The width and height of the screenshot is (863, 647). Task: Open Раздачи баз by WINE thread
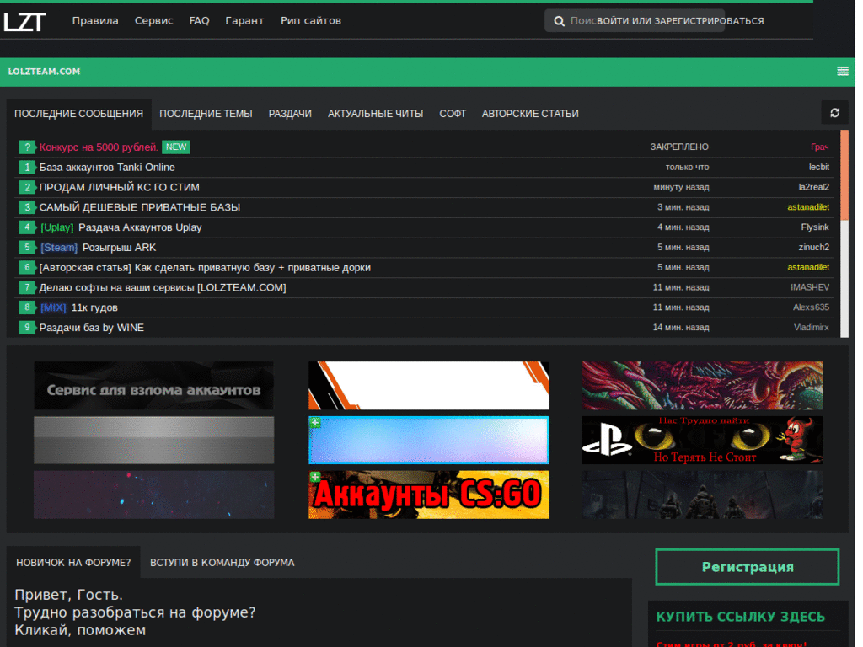point(91,328)
